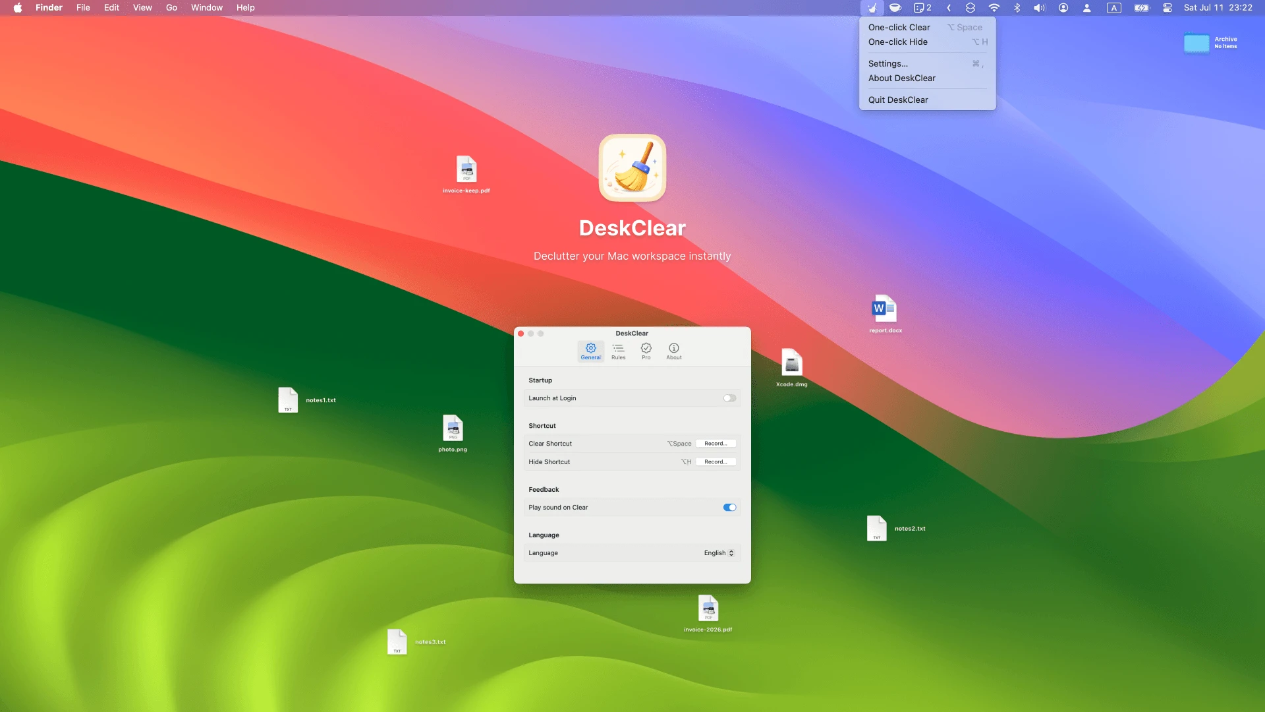Open Control Center from menu bar
1265x712 pixels.
[1167, 8]
